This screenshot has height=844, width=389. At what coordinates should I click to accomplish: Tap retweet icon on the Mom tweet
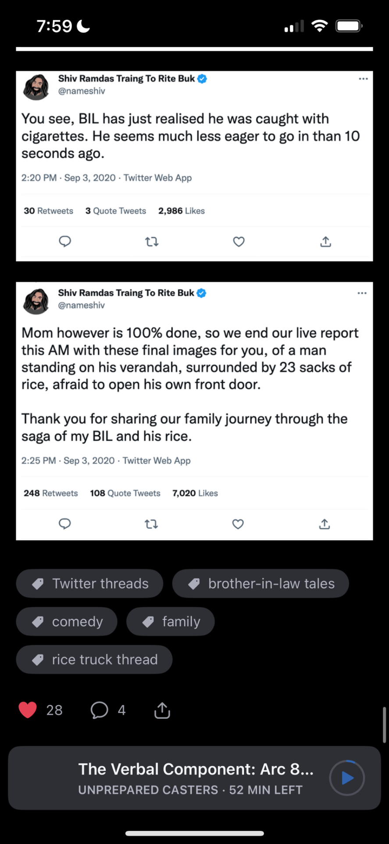[x=151, y=524]
